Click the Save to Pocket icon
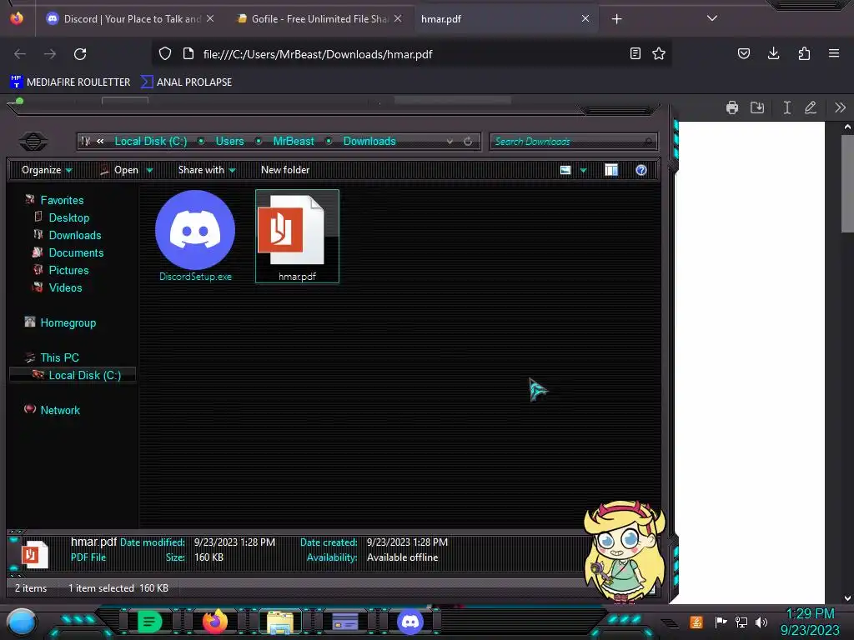Viewport: 854px width, 640px height. [x=743, y=53]
